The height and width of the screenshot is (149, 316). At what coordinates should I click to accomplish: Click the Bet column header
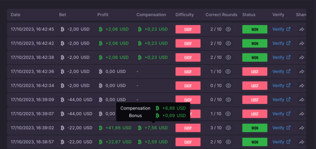click(x=62, y=15)
